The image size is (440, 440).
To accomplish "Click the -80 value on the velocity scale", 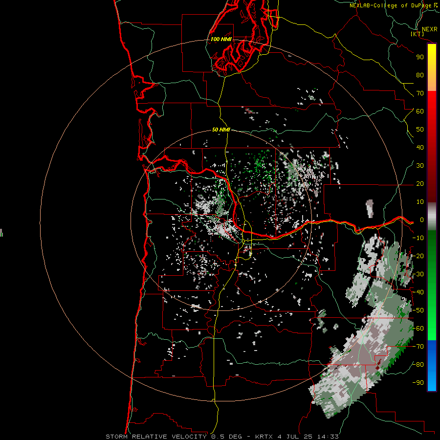I will coord(418,365).
